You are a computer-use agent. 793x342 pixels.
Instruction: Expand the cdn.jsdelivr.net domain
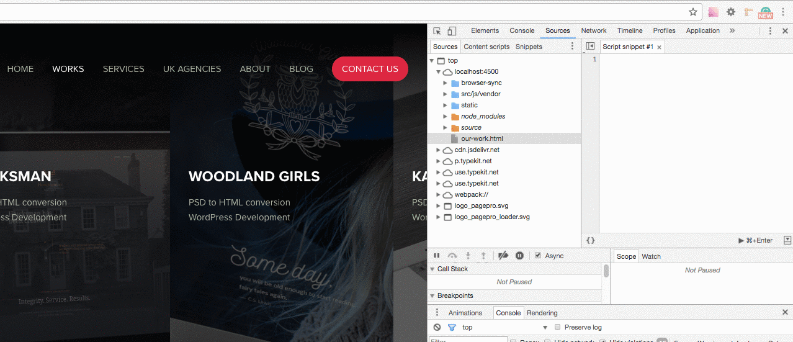(438, 150)
